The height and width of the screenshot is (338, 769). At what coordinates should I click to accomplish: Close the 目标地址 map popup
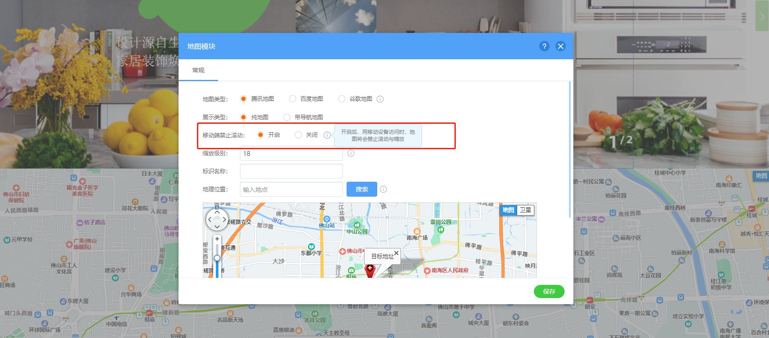[396, 253]
